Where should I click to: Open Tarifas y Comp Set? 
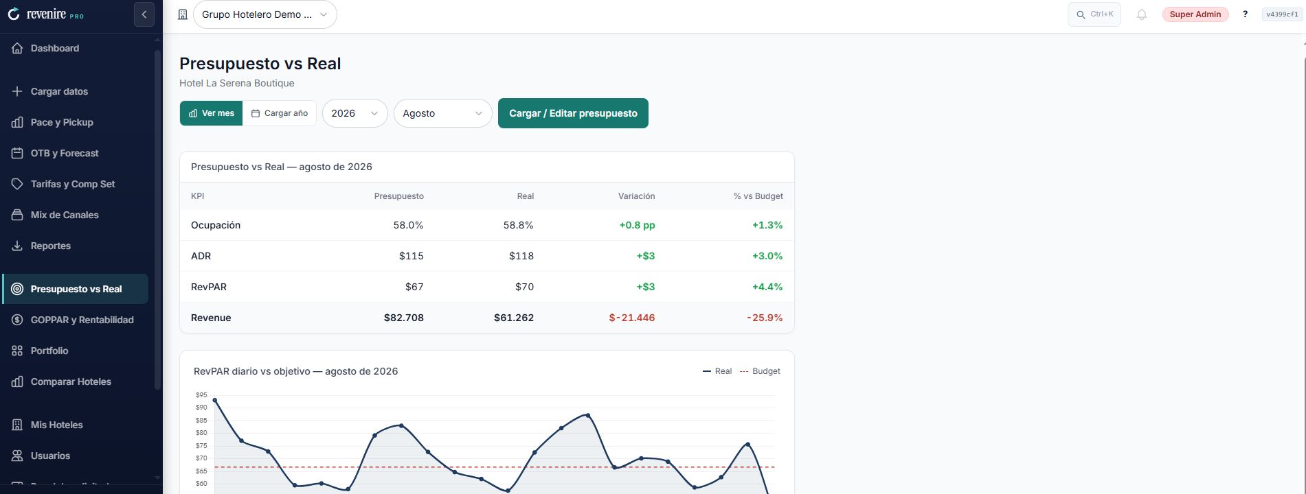pyautogui.click(x=76, y=184)
